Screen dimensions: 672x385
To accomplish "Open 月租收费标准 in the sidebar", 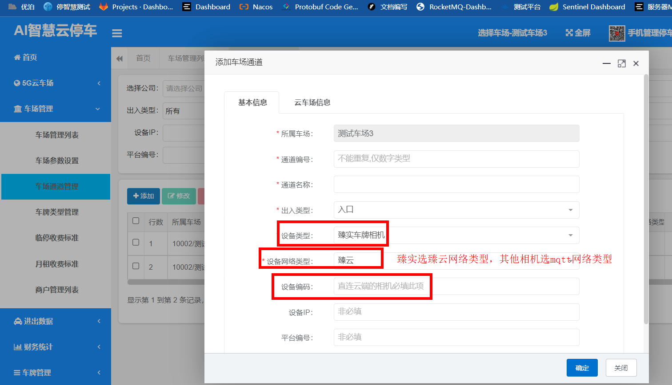I will tap(56, 264).
